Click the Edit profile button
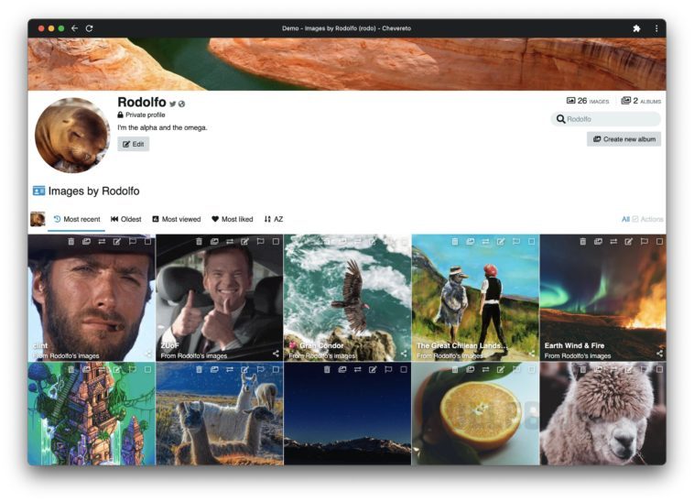This screenshot has height=502, width=694. 133,144
